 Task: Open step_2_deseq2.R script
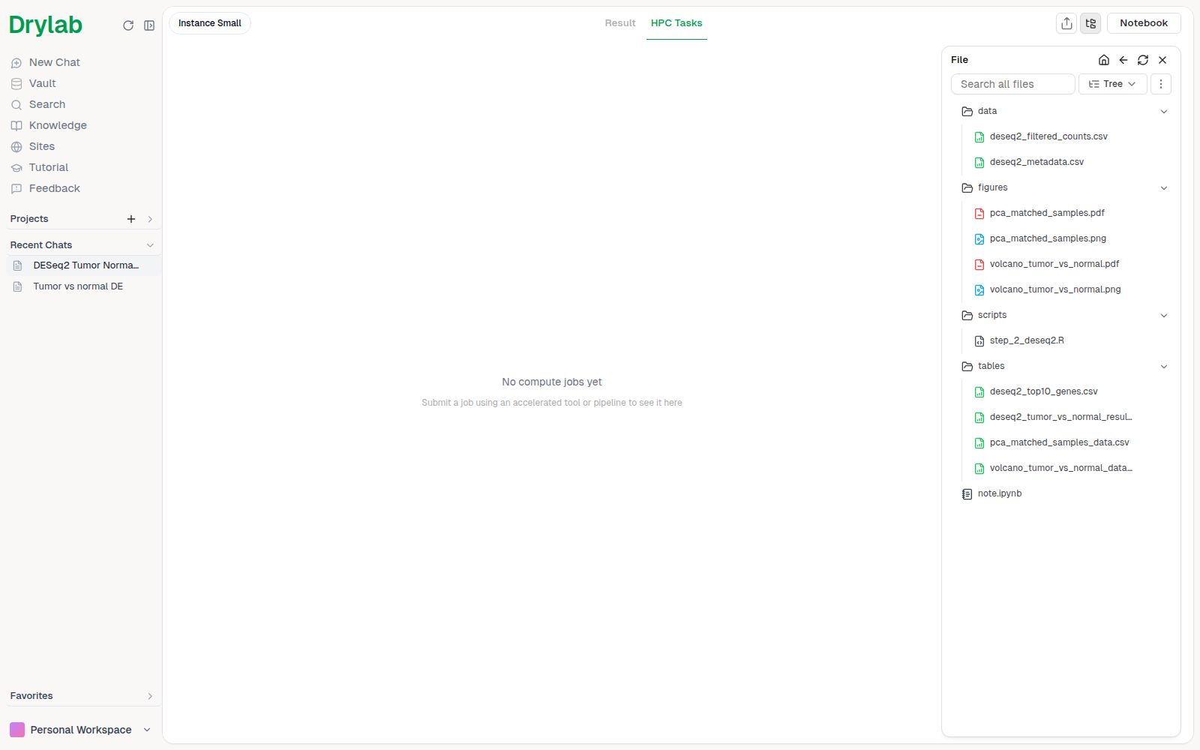(1027, 340)
